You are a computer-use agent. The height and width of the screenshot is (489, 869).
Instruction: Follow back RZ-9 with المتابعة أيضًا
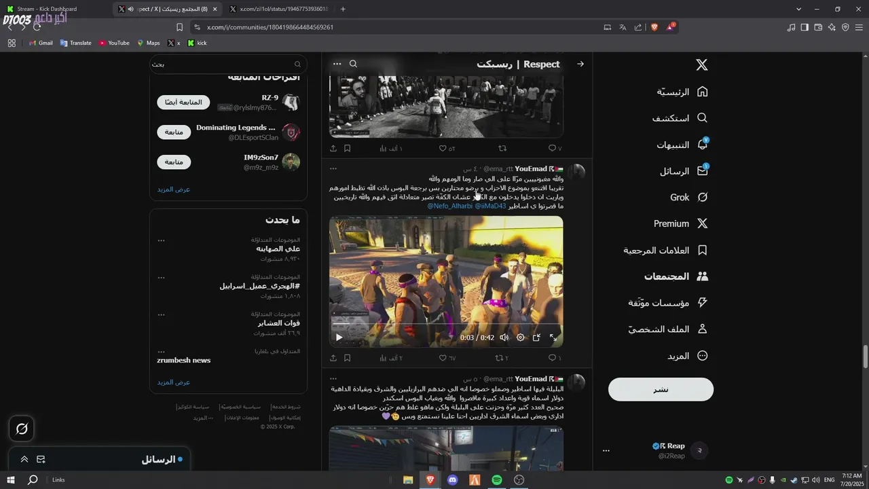[x=183, y=103]
